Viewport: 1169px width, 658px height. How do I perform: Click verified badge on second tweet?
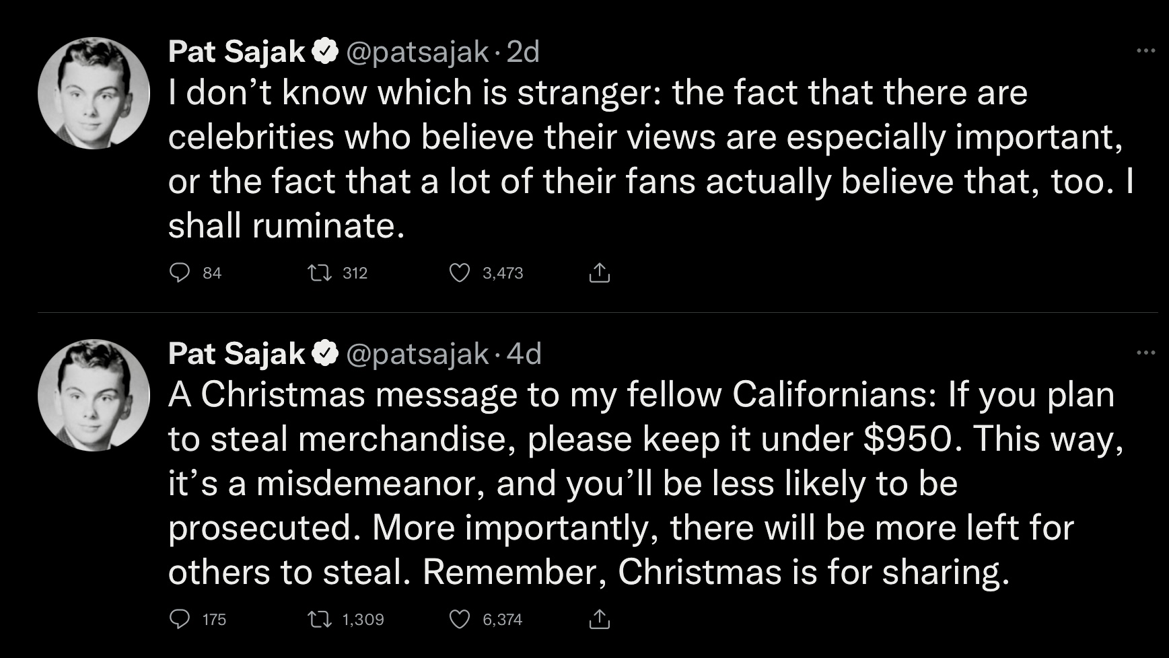coord(325,354)
